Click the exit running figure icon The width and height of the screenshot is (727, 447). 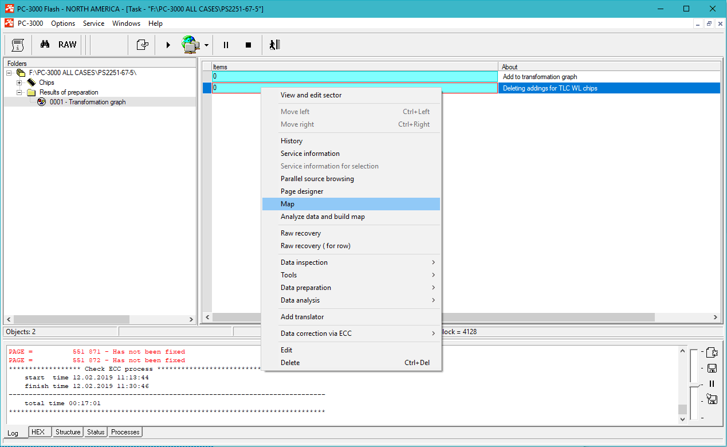[274, 45]
